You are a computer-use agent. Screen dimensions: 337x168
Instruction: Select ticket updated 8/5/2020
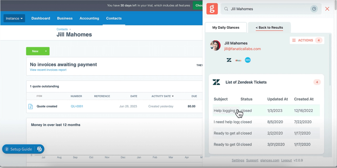[266, 122]
